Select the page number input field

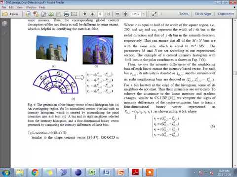coord(100,14)
